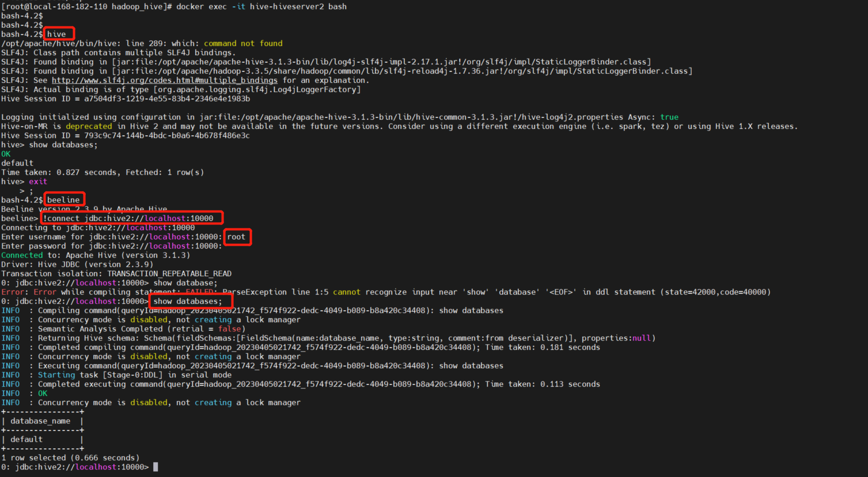Click 'TRANSACTION_REPEATABLE_READ' isolation value
Image resolution: width=868 pixels, height=477 pixels.
(x=169, y=274)
